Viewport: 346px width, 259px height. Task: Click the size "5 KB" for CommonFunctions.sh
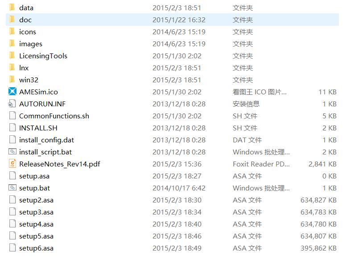click(x=329, y=116)
